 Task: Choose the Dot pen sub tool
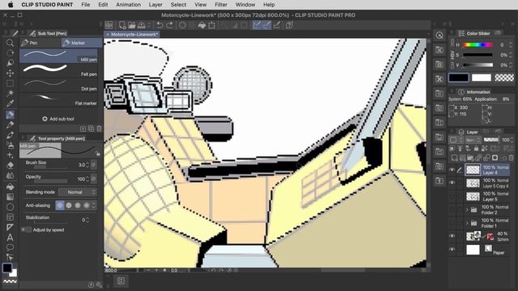(58, 85)
